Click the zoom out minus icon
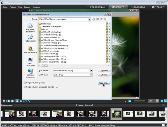The image size is (168, 127). pyautogui.click(x=133, y=101)
